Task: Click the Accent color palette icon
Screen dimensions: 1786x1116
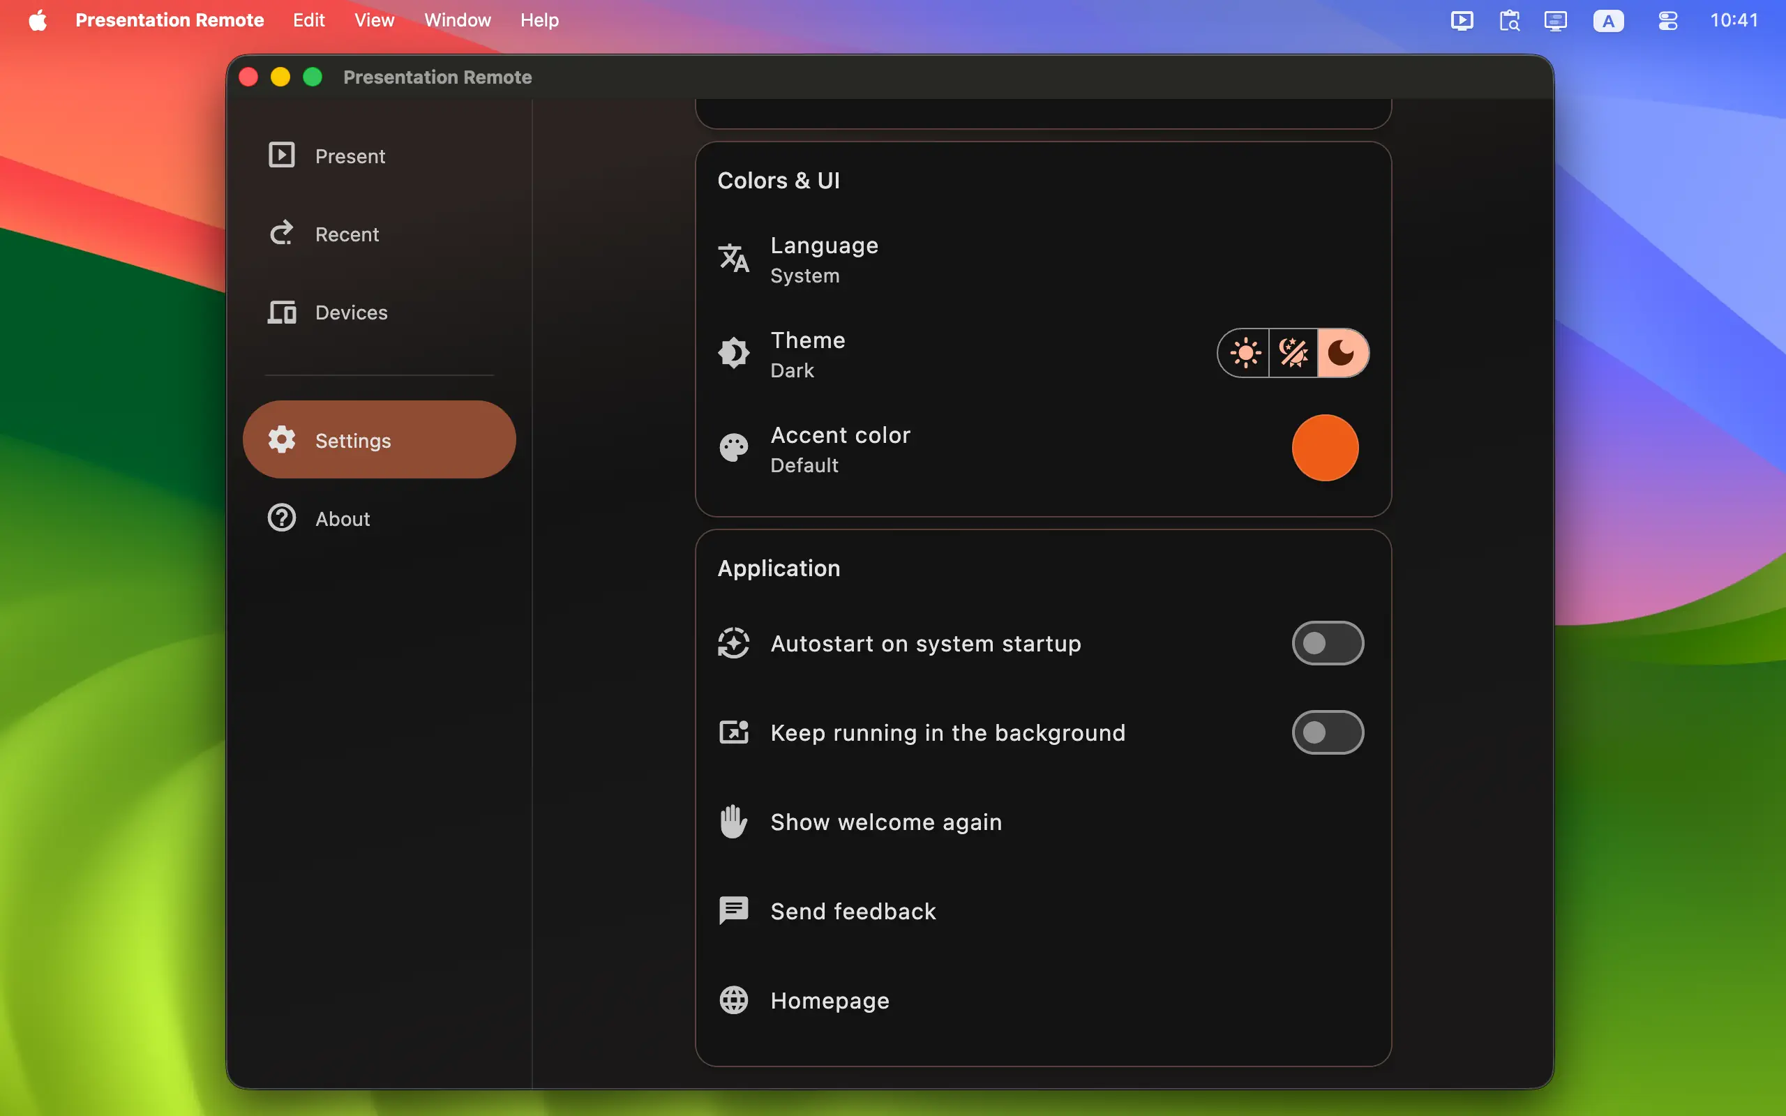Action: [734, 448]
